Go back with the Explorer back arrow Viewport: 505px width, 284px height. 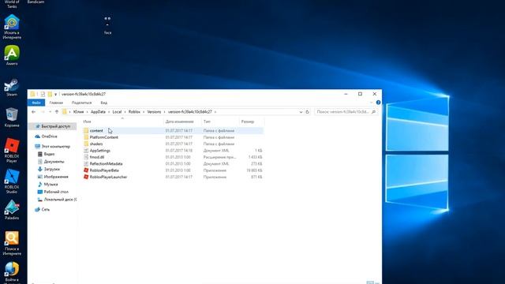(33, 112)
